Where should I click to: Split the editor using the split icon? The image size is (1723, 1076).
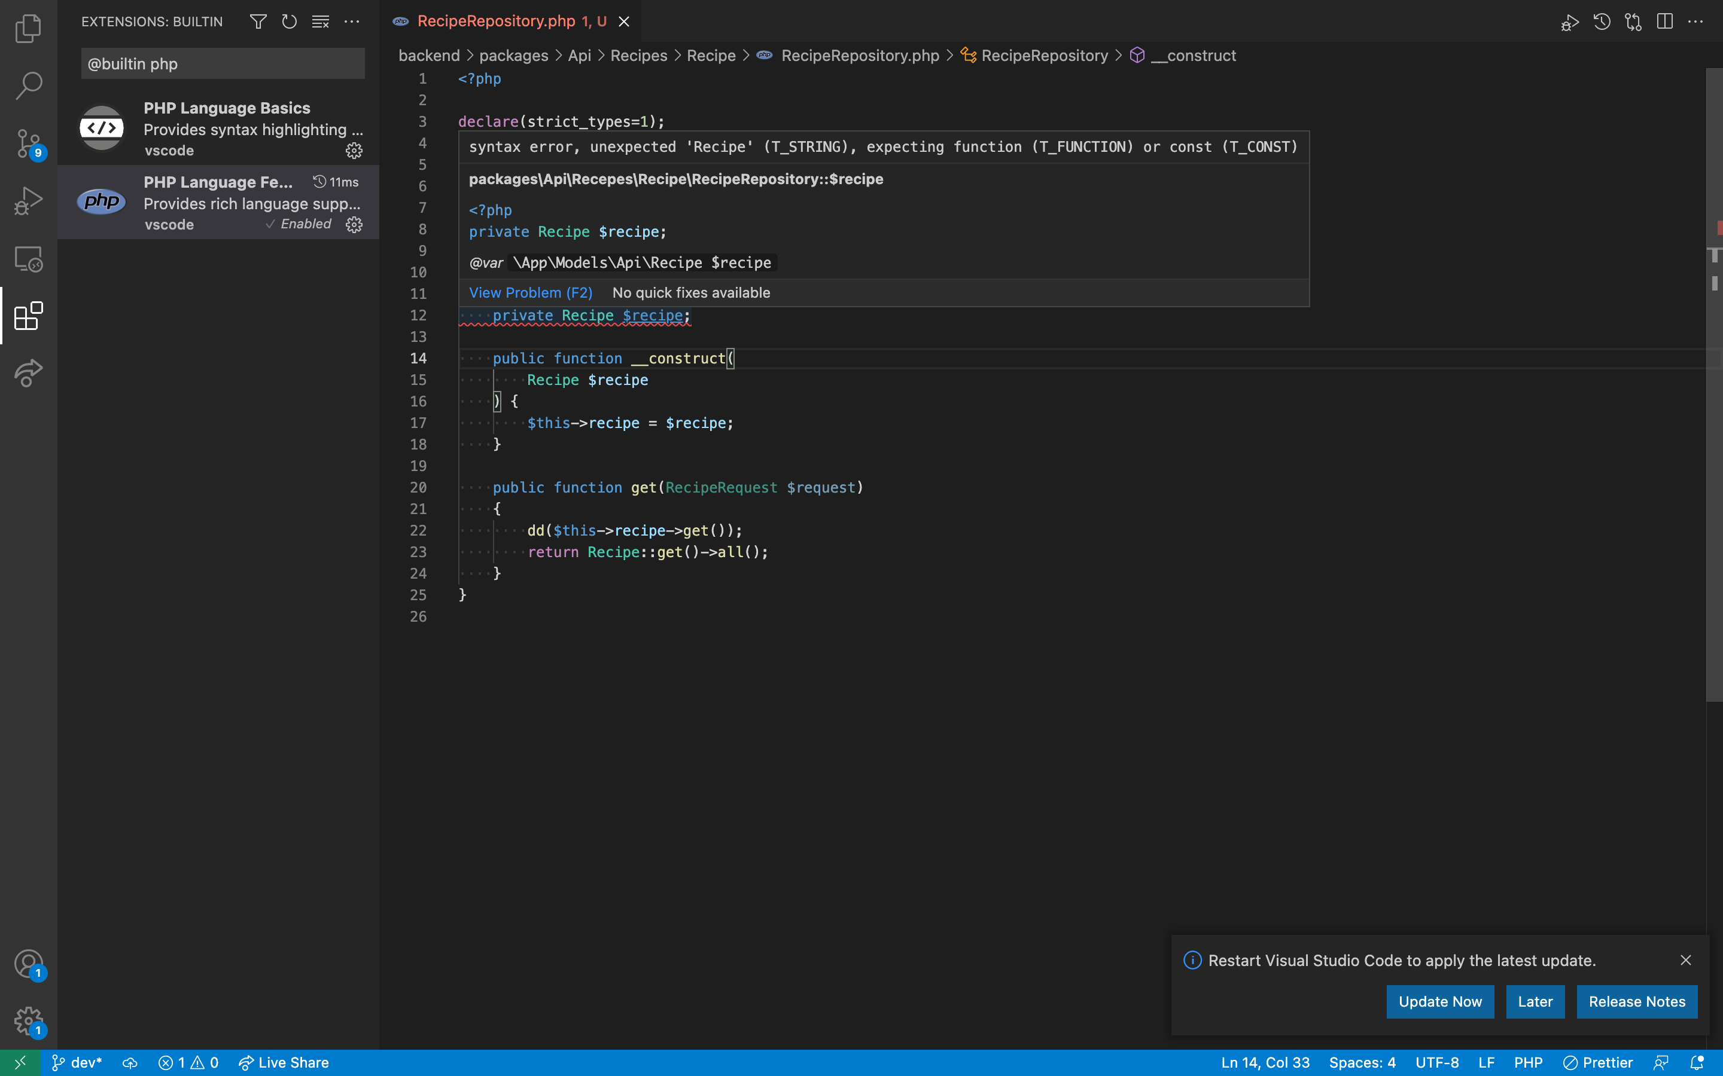[x=1666, y=22]
